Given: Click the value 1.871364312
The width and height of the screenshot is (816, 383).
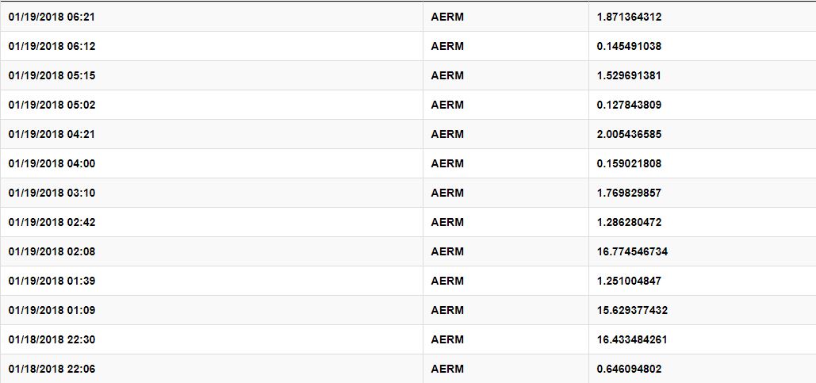Looking at the screenshot, I should coord(629,17).
